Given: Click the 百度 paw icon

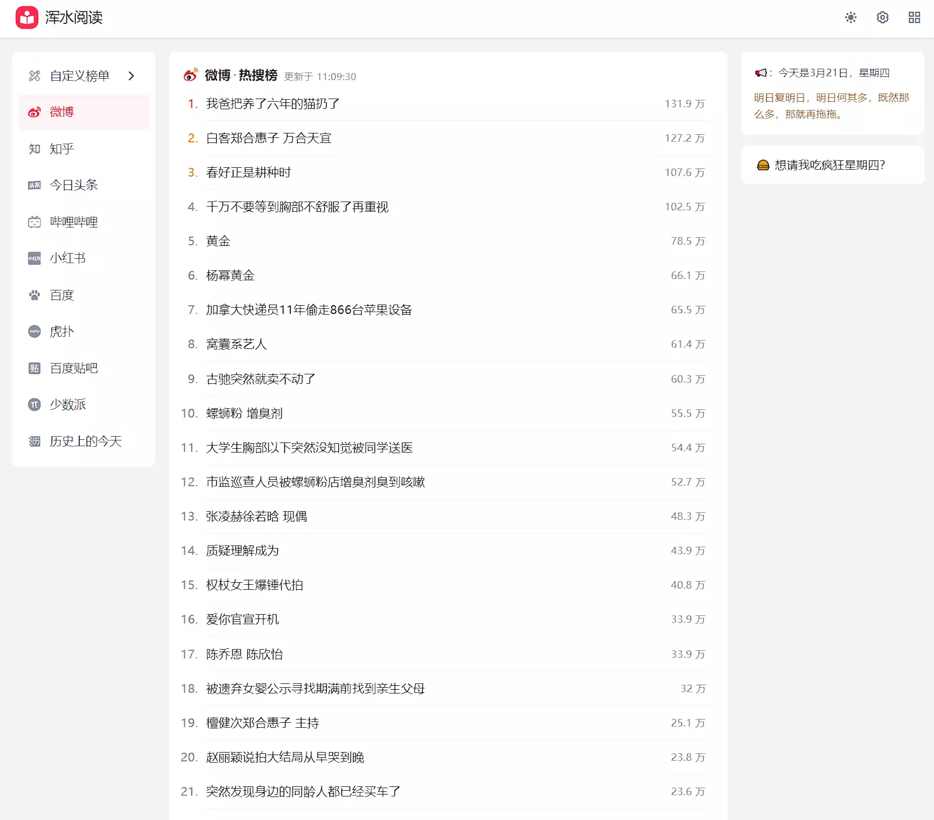Looking at the screenshot, I should tap(34, 295).
